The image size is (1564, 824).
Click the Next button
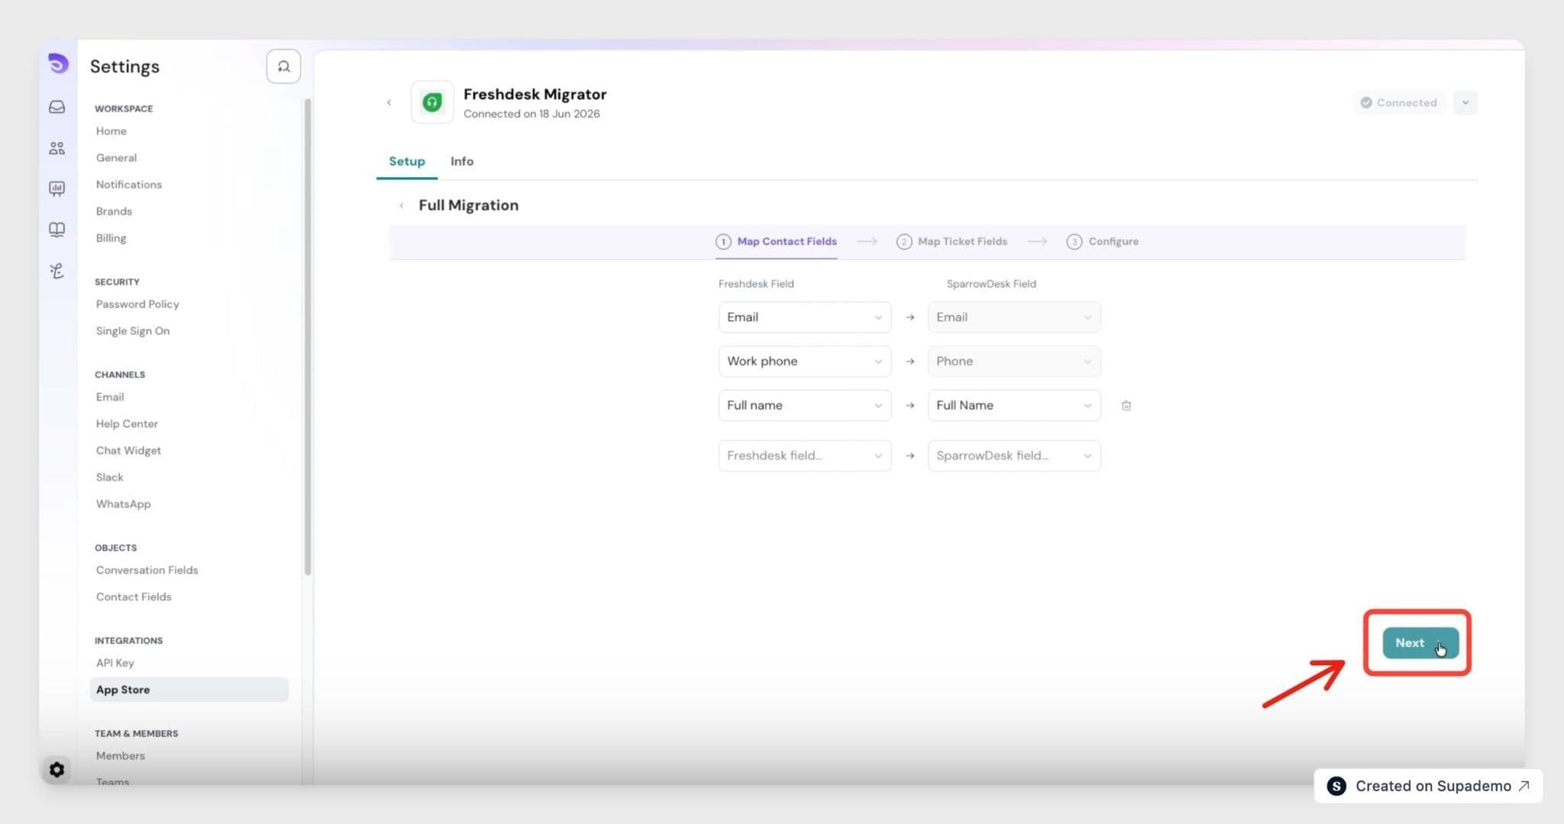pyautogui.click(x=1420, y=642)
